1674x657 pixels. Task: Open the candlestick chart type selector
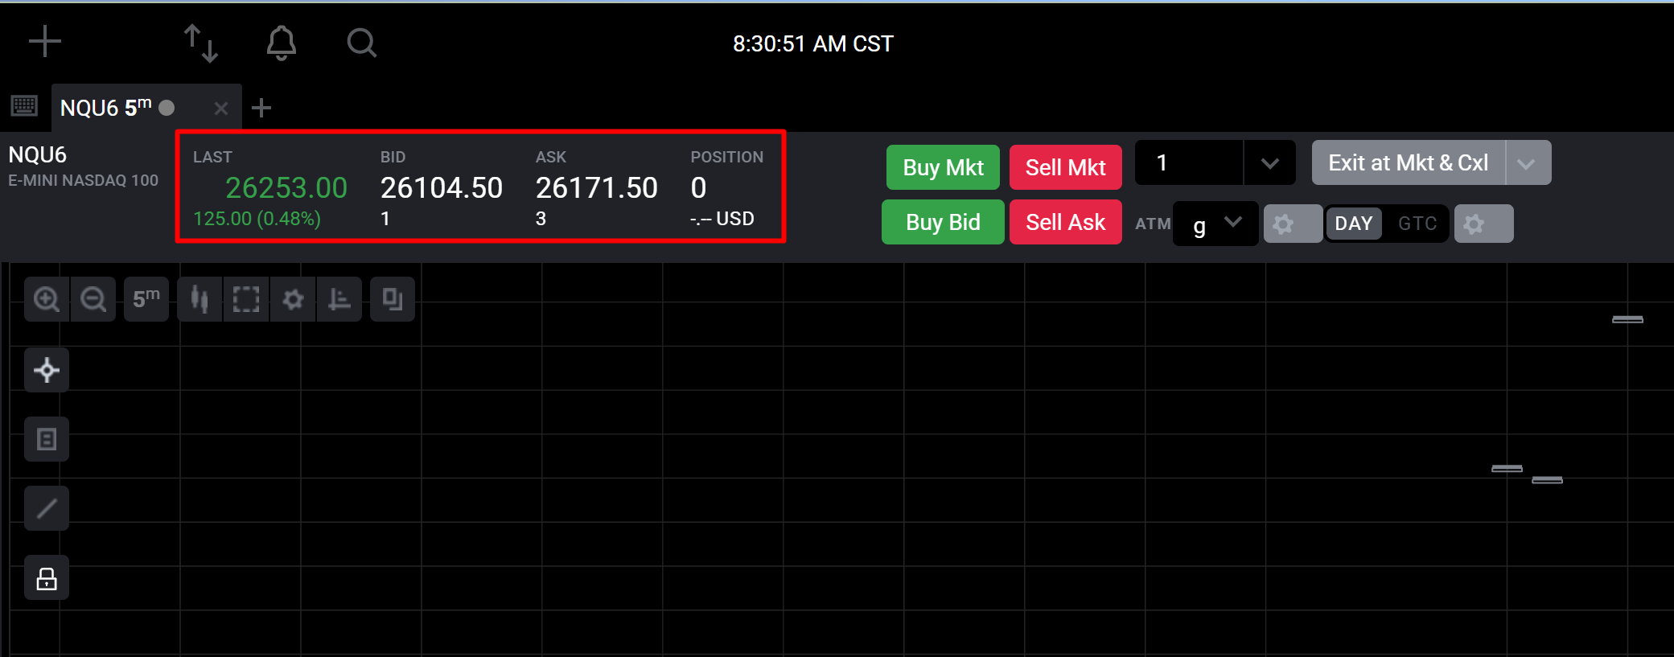(x=199, y=298)
